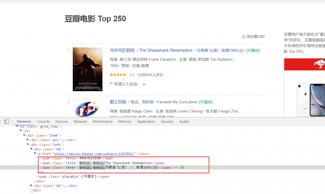
Task: Select the Application tab
Action: point(146,121)
